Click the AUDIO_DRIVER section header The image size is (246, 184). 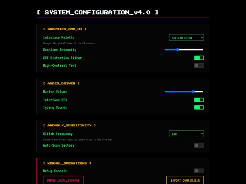click(x=61, y=84)
